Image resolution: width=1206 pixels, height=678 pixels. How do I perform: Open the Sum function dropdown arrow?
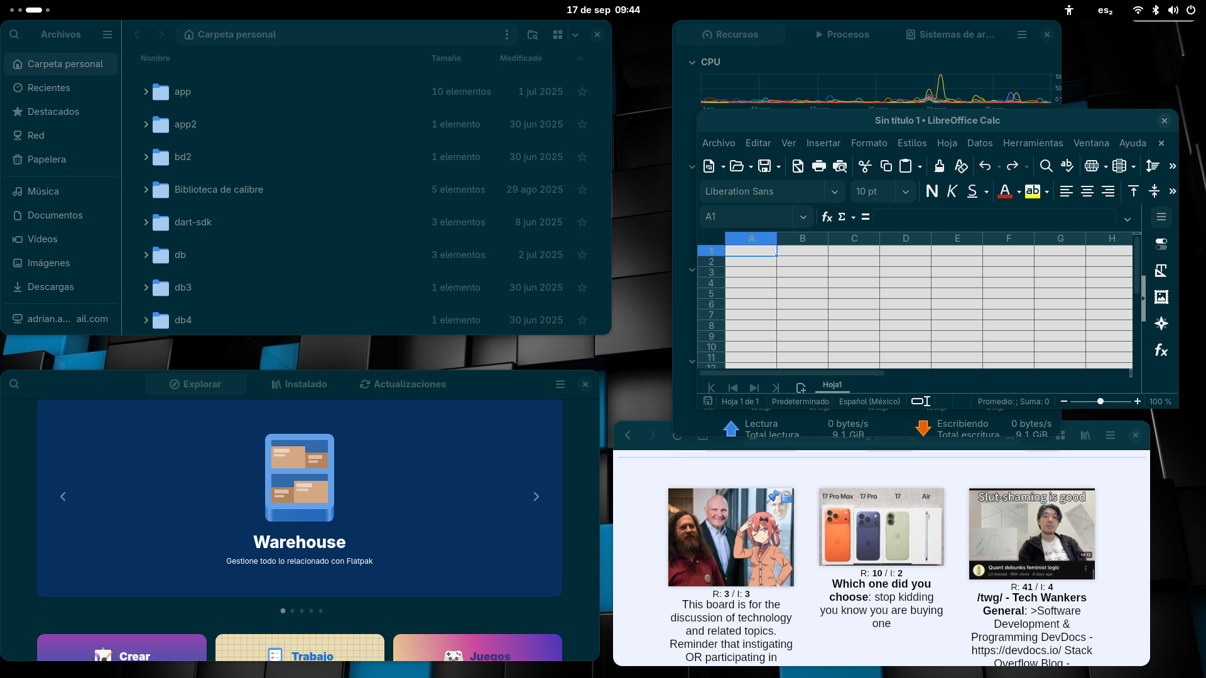(x=854, y=217)
